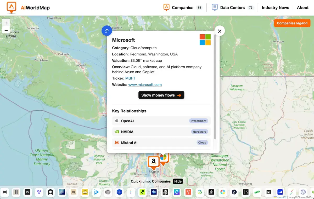Jump to the lime green square logo company
This screenshot has height=199, width=314.
click(x=142, y=192)
